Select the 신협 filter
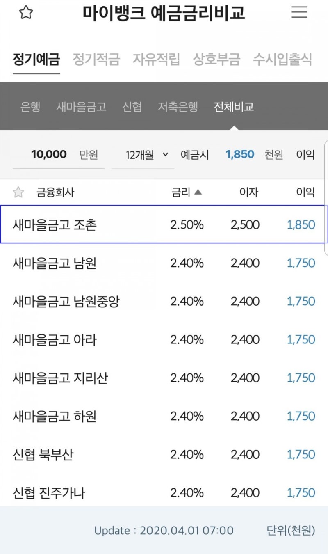This screenshot has height=554, width=328. [132, 107]
